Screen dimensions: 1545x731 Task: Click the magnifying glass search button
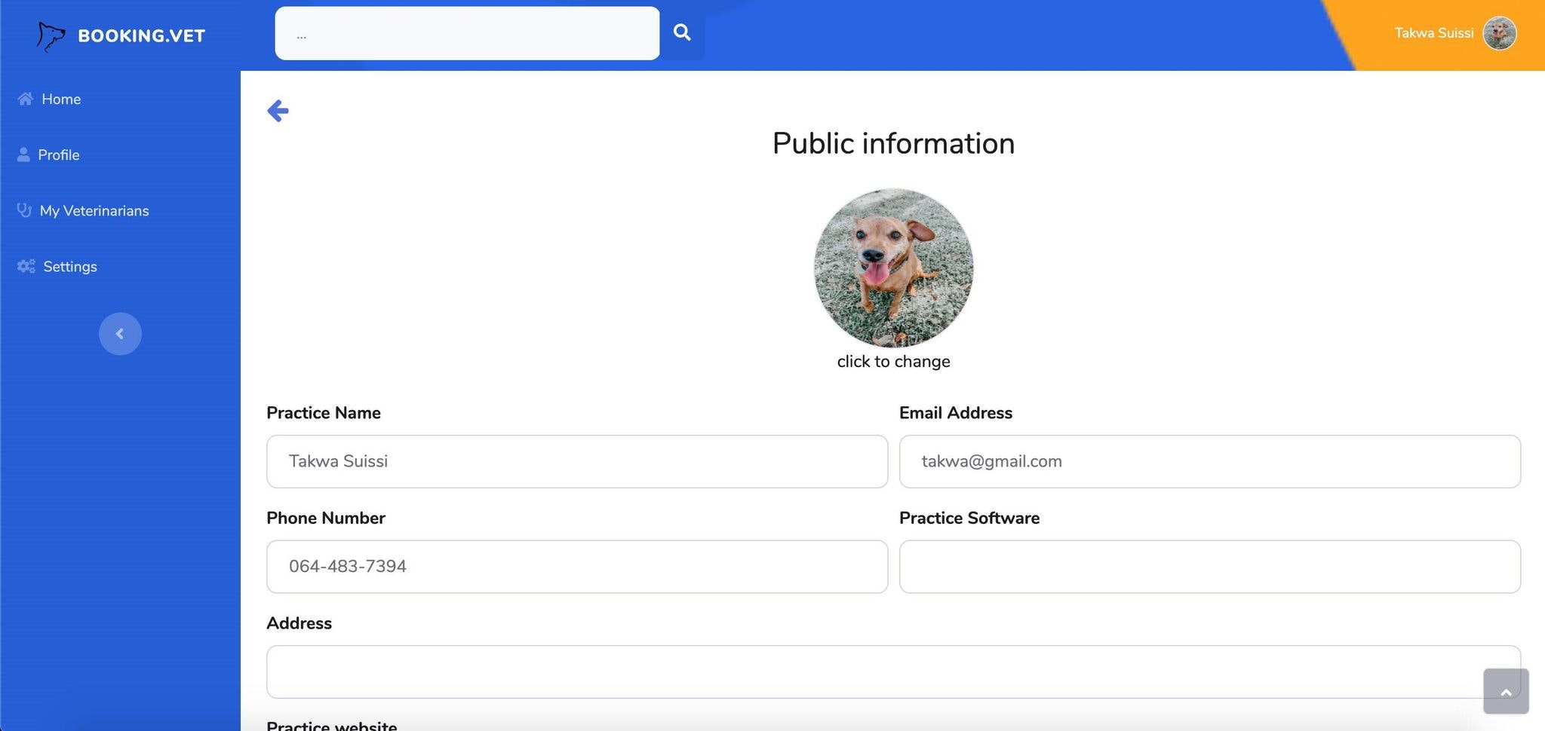pyautogui.click(x=682, y=32)
